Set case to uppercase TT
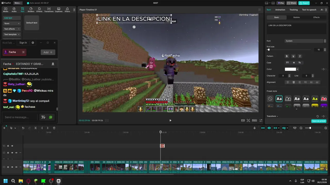Viewport: 330px width, 185px height. 287,63
